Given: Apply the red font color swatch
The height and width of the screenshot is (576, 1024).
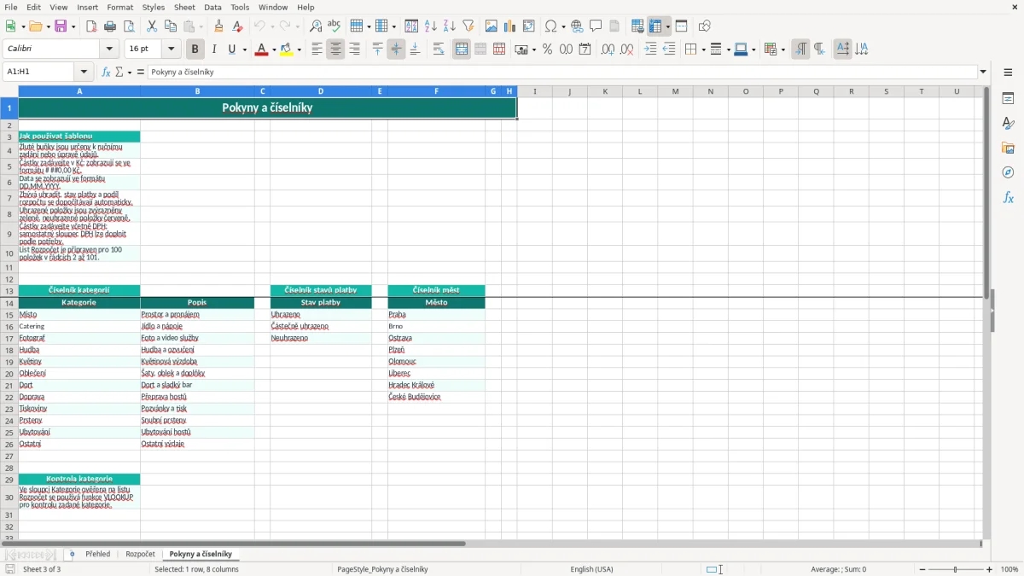Looking at the screenshot, I should [x=260, y=49].
